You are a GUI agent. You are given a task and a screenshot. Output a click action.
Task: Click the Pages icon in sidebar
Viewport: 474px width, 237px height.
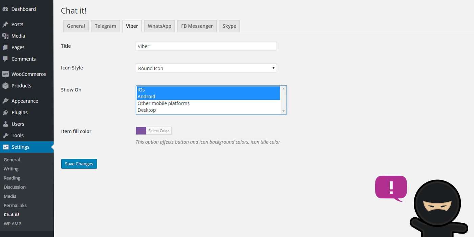(5, 47)
